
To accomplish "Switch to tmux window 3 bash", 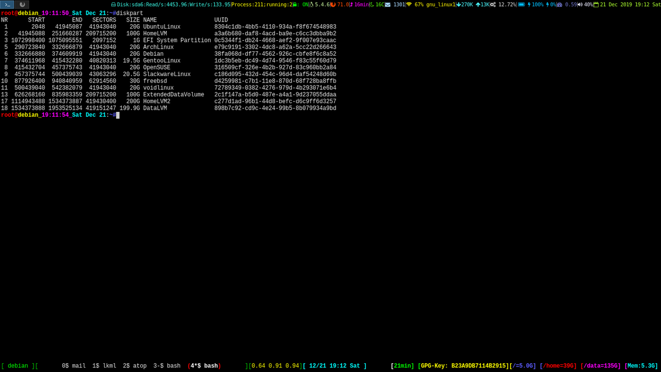I will 167,366.
